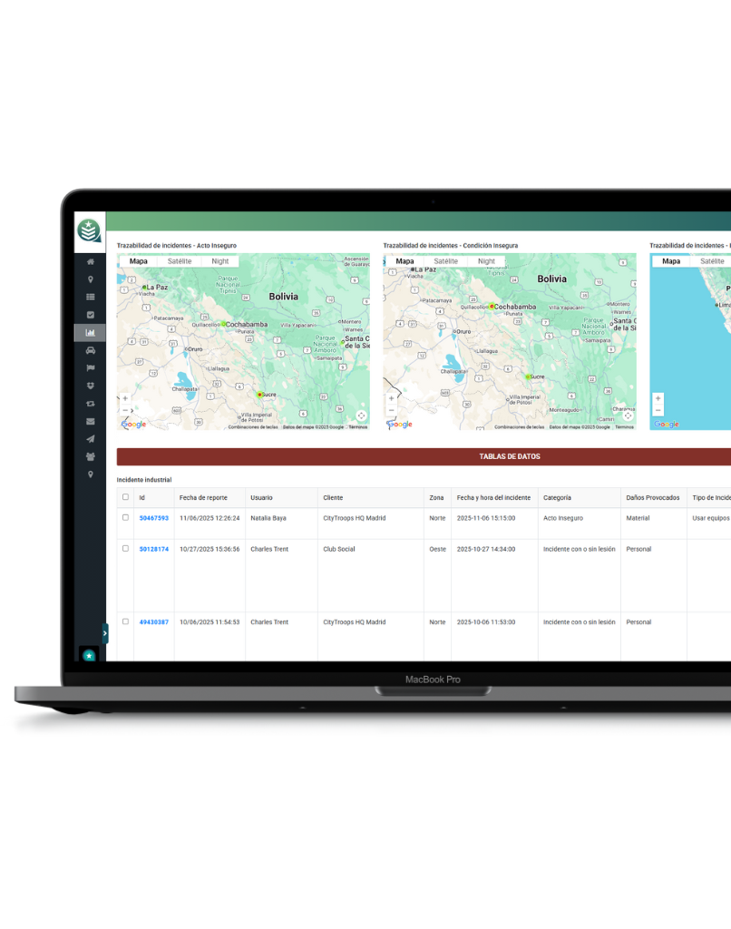This screenshot has width=731, height=929.
Task: Open the paper plane sidebar icon
Action: (x=90, y=439)
